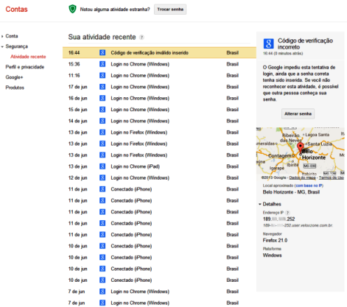Select 'Código de verificação inválido inserido' entry
Image resolution: width=347 pixels, height=307 pixels.
click(x=150, y=52)
